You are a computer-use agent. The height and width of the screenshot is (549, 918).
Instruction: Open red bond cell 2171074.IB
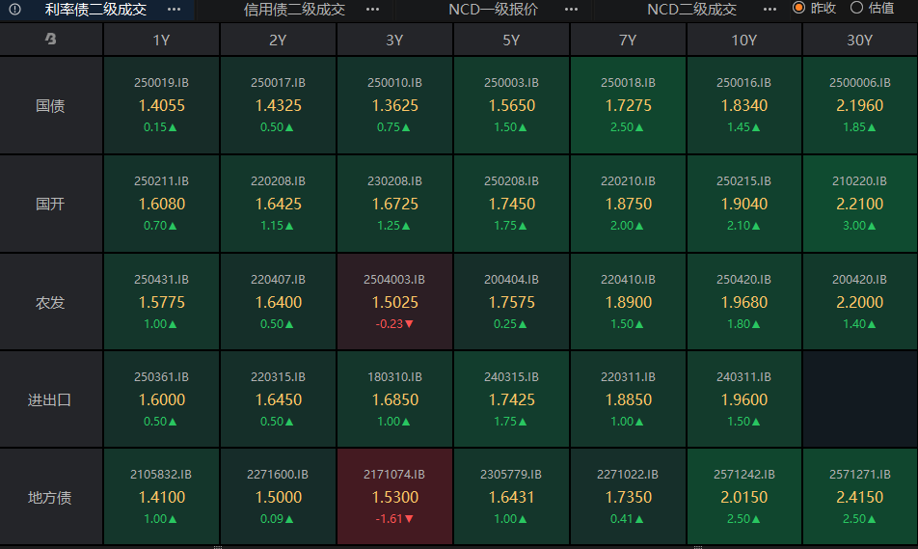pyautogui.click(x=394, y=497)
